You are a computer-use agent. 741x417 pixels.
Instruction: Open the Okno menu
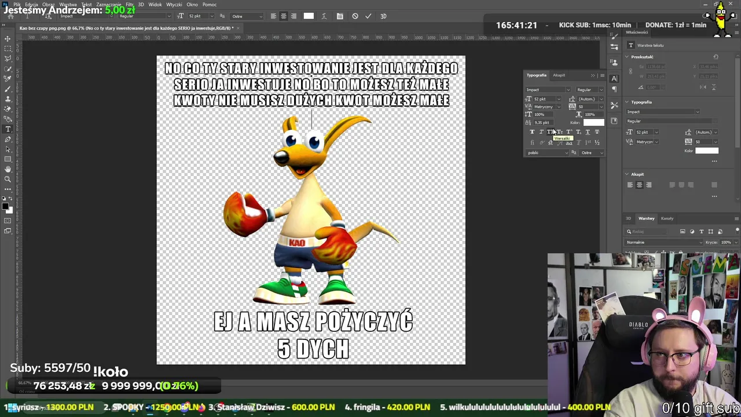click(192, 5)
